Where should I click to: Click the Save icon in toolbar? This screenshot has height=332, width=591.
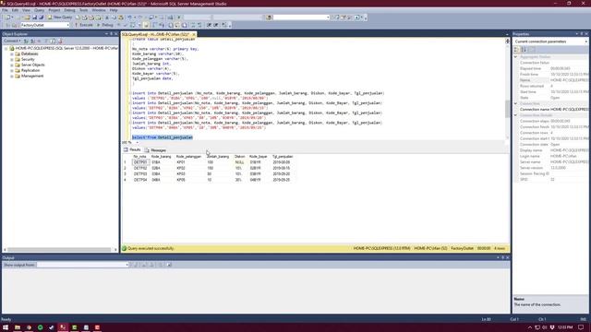[34, 18]
